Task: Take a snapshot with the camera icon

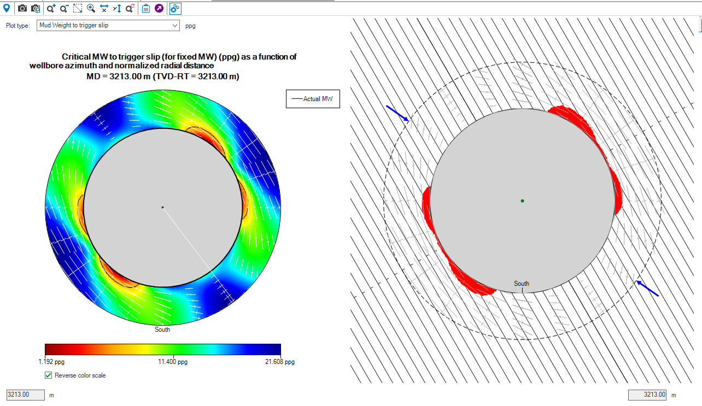Action: (x=22, y=8)
